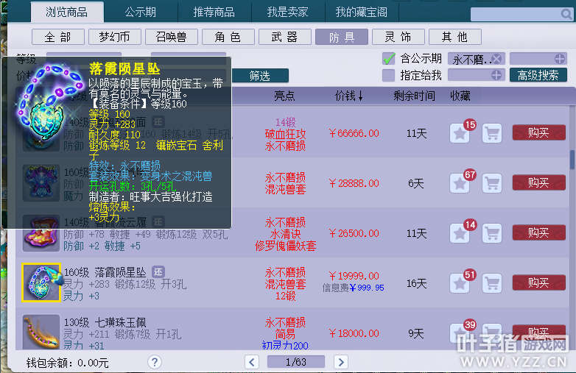Favorite the ¥26500.00 item star
This screenshot has height=373, width=576.
point(460,233)
